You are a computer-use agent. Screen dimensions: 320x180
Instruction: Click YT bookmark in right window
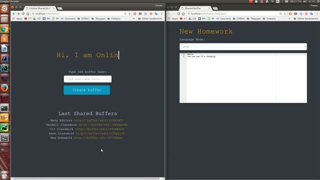pos(183,18)
